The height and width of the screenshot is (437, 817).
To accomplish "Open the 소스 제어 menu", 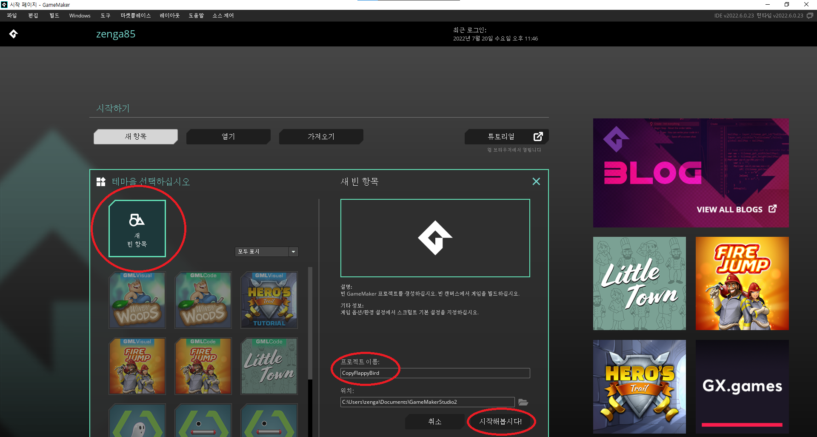I will pyautogui.click(x=223, y=15).
